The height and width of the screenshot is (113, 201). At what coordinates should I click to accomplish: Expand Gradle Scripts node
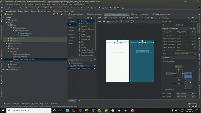[x=4, y=70]
